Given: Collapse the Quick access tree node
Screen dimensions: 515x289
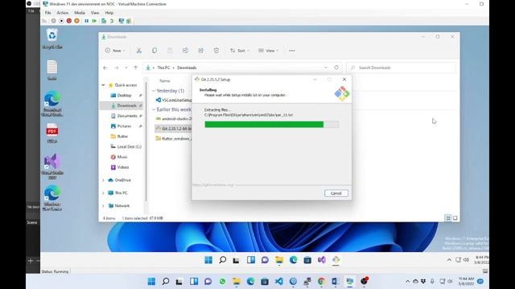Looking at the screenshot, I should pyautogui.click(x=103, y=85).
